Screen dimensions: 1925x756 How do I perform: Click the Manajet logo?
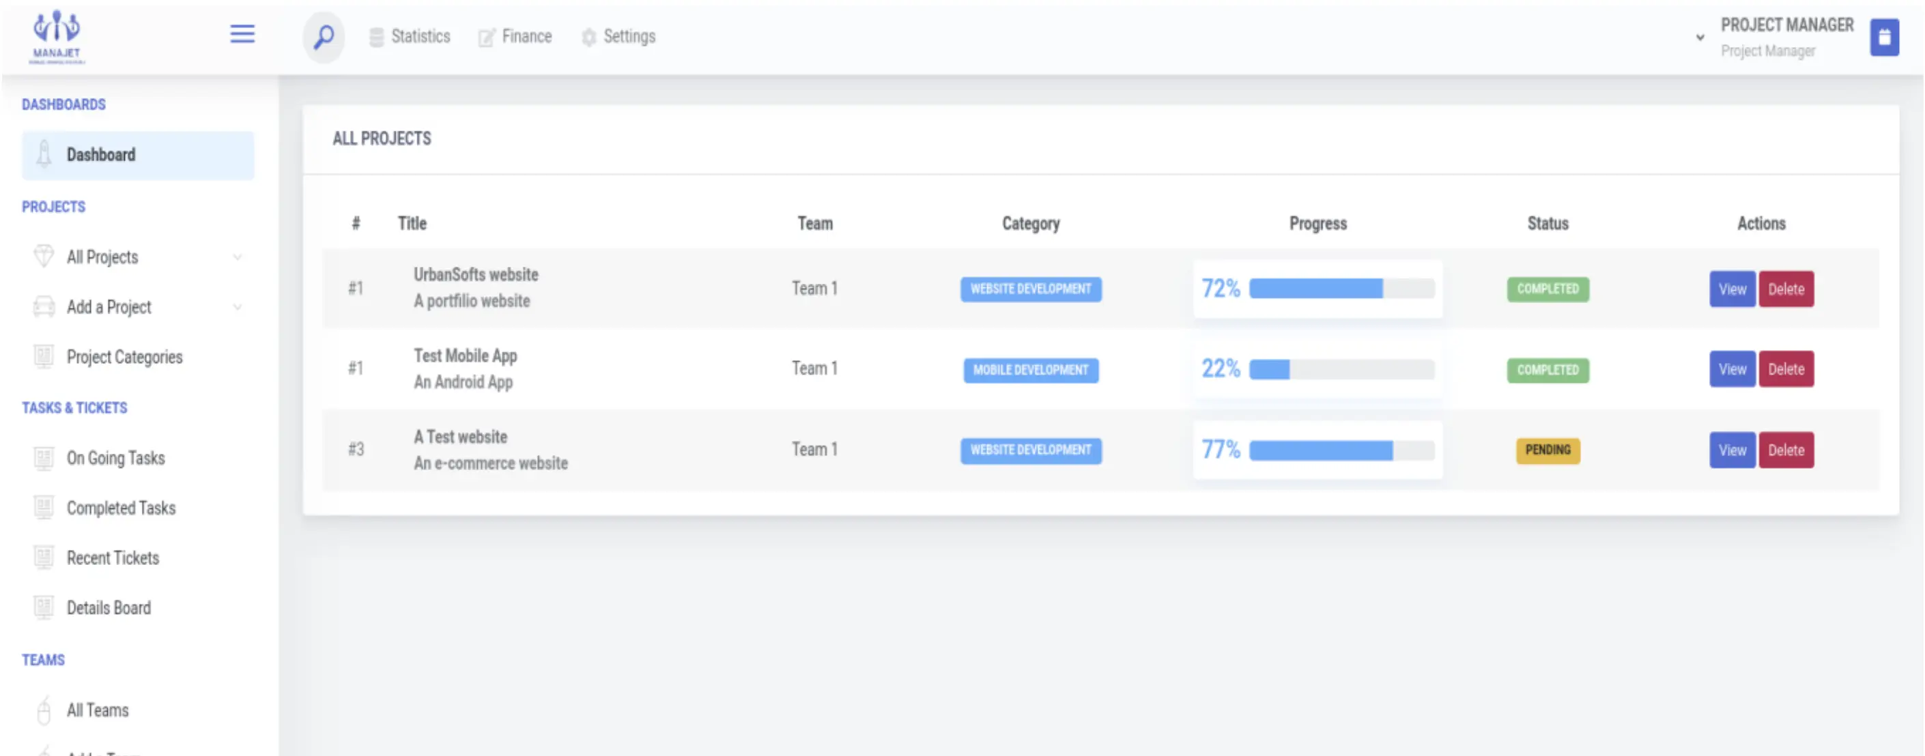tap(57, 37)
